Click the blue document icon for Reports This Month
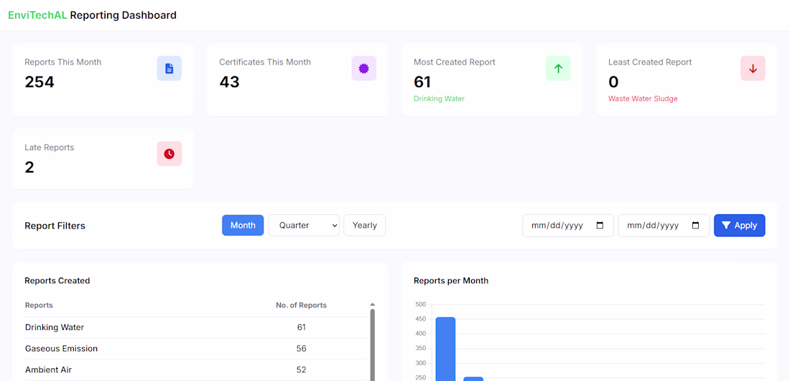The image size is (790, 381). pyautogui.click(x=169, y=68)
